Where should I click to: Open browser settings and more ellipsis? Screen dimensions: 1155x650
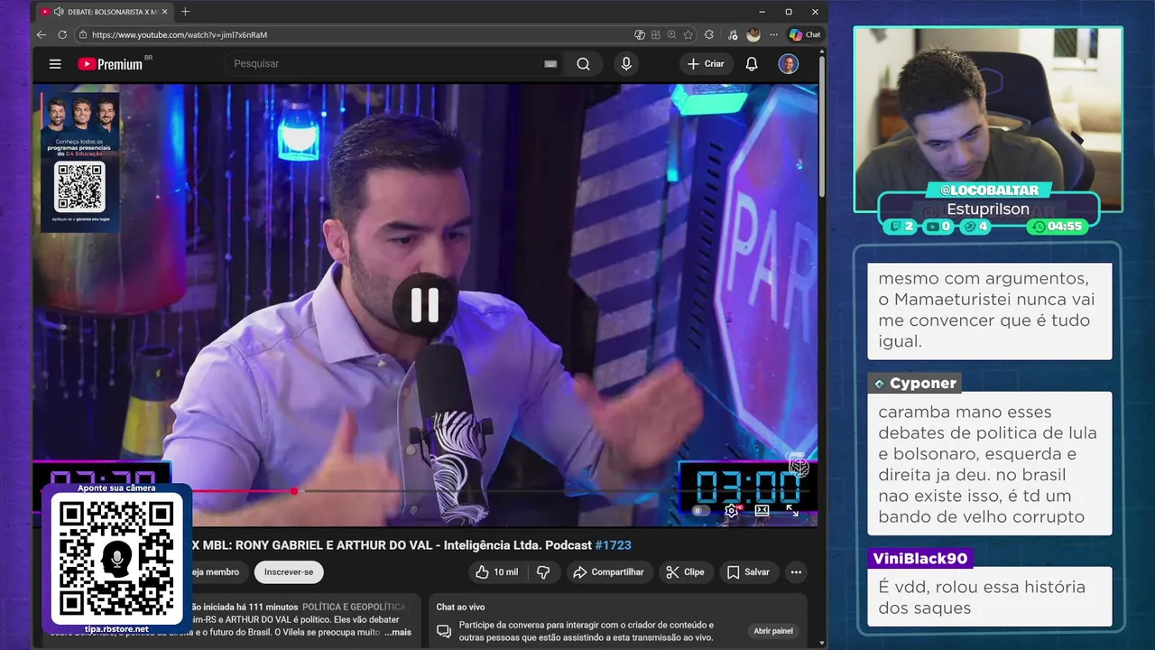click(x=773, y=34)
